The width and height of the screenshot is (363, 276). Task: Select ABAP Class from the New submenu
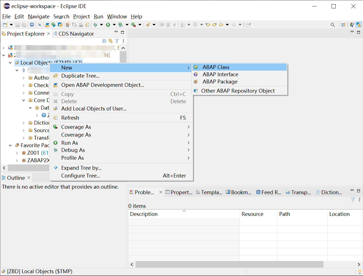coord(216,67)
